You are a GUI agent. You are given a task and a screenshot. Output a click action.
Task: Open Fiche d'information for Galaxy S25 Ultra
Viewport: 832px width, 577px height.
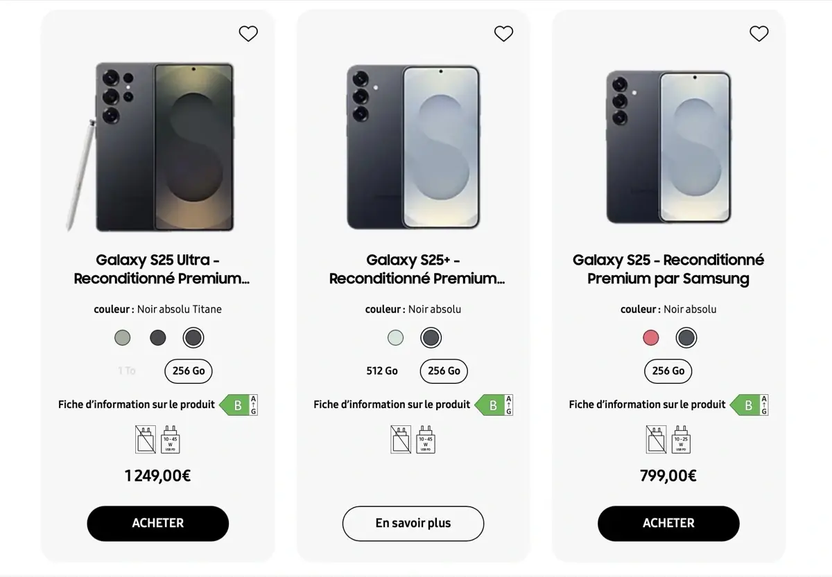click(x=136, y=405)
